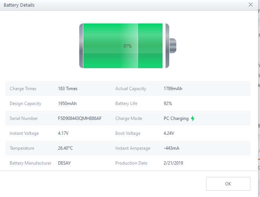Click the 'Boot Voltage' label
Image resolution: width=260 pixels, height=197 pixels.
click(x=128, y=133)
